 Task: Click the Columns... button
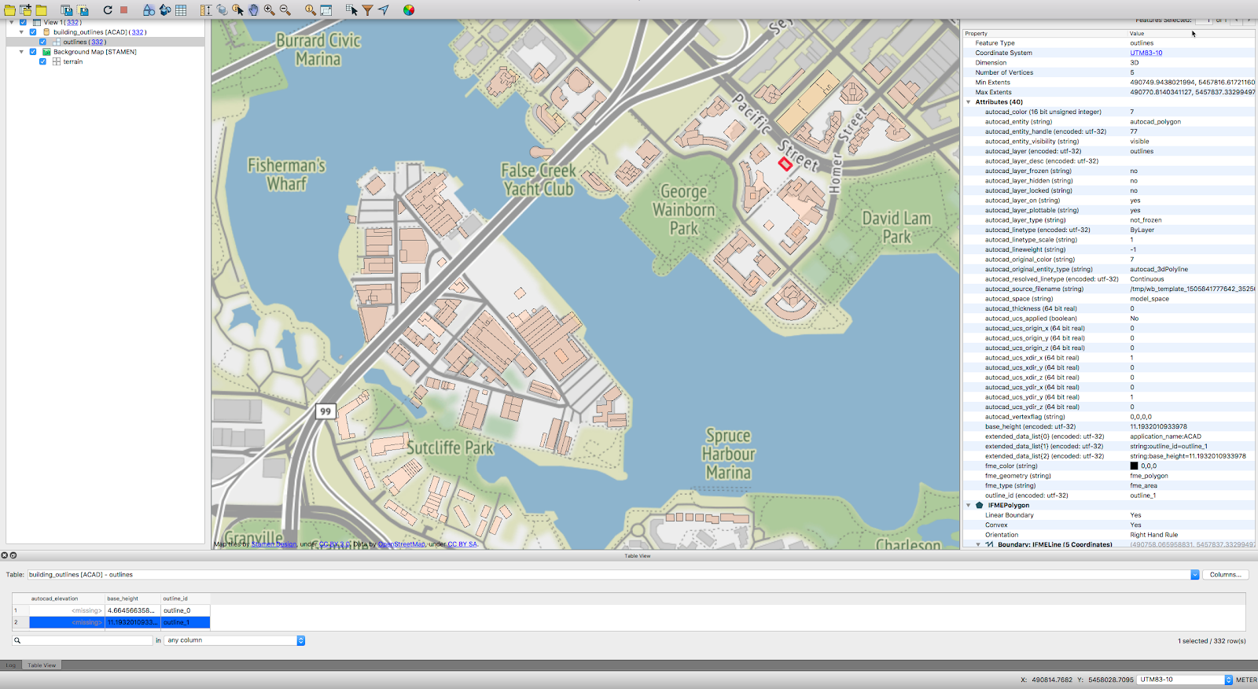[x=1225, y=575]
